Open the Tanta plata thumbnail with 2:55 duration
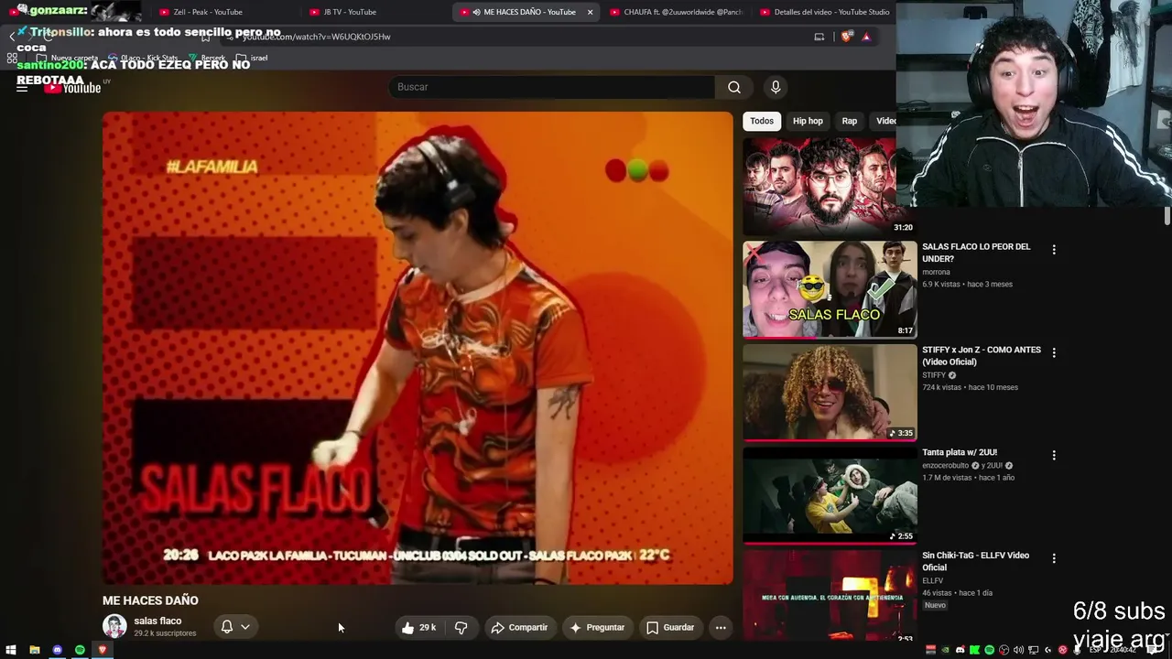 click(830, 495)
